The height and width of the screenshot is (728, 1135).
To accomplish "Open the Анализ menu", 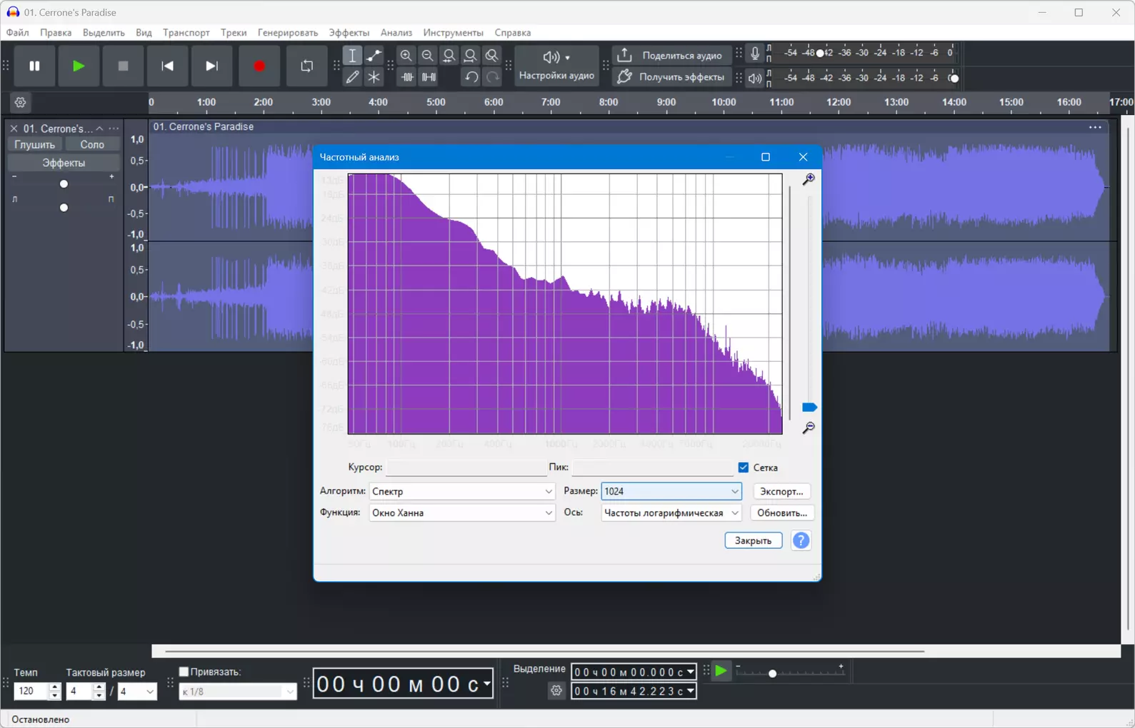I will (396, 32).
